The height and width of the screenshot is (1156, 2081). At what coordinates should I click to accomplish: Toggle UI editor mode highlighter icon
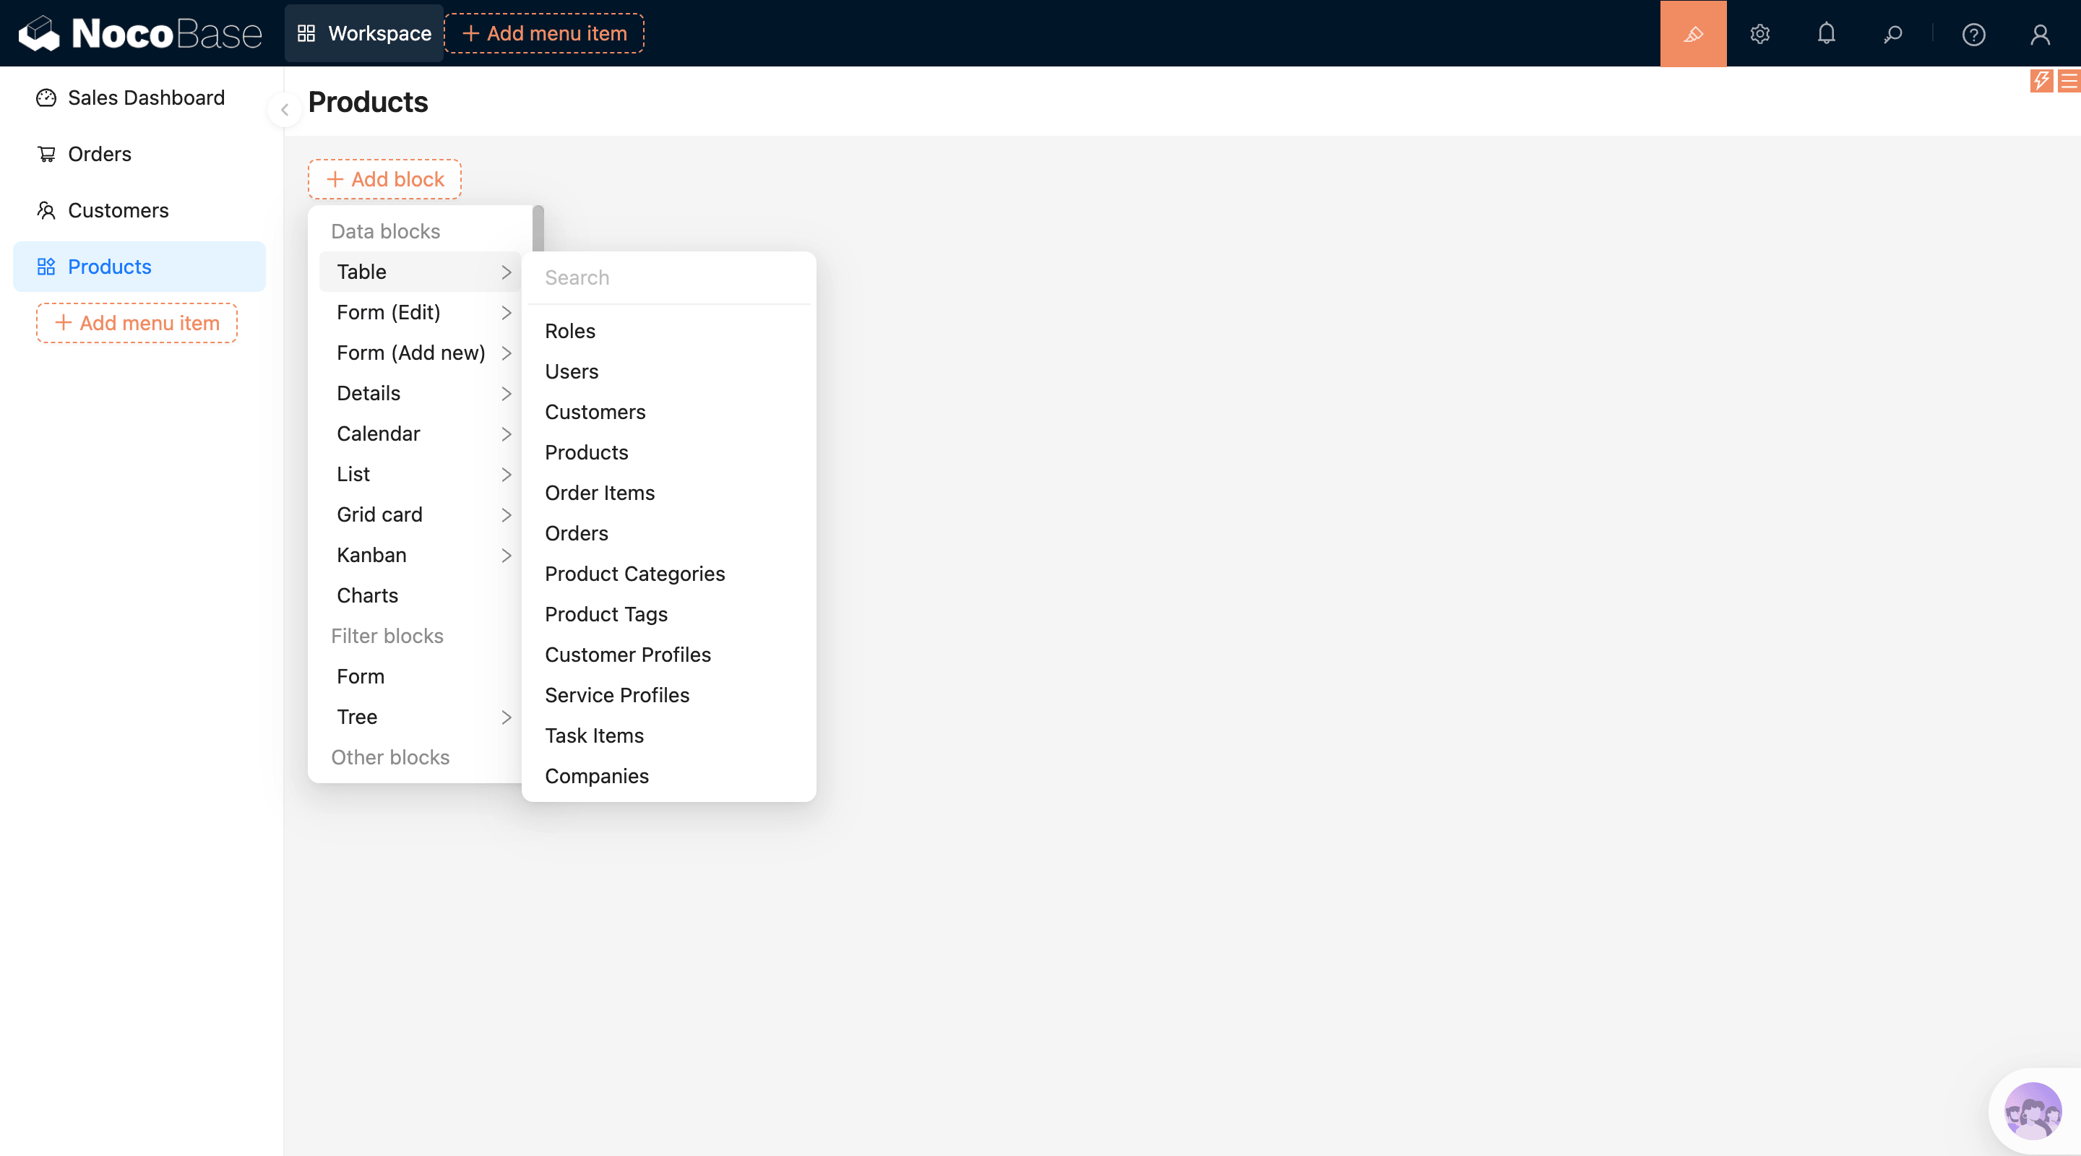pyautogui.click(x=1692, y=33)
